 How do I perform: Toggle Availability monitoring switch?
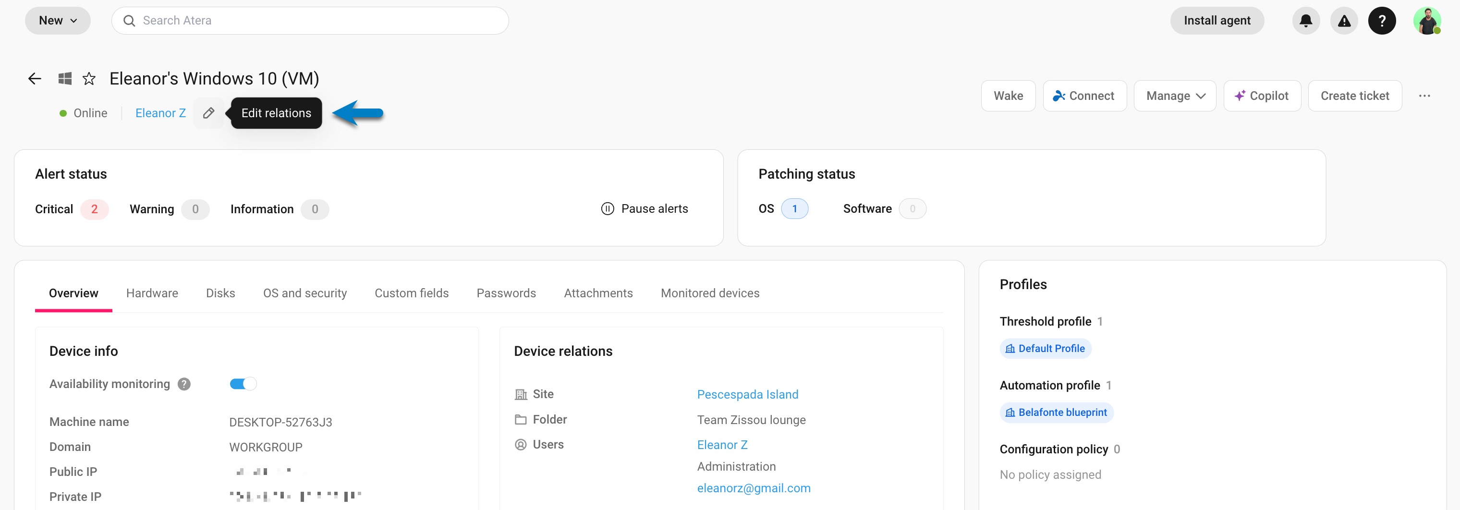tap(243, 384)
